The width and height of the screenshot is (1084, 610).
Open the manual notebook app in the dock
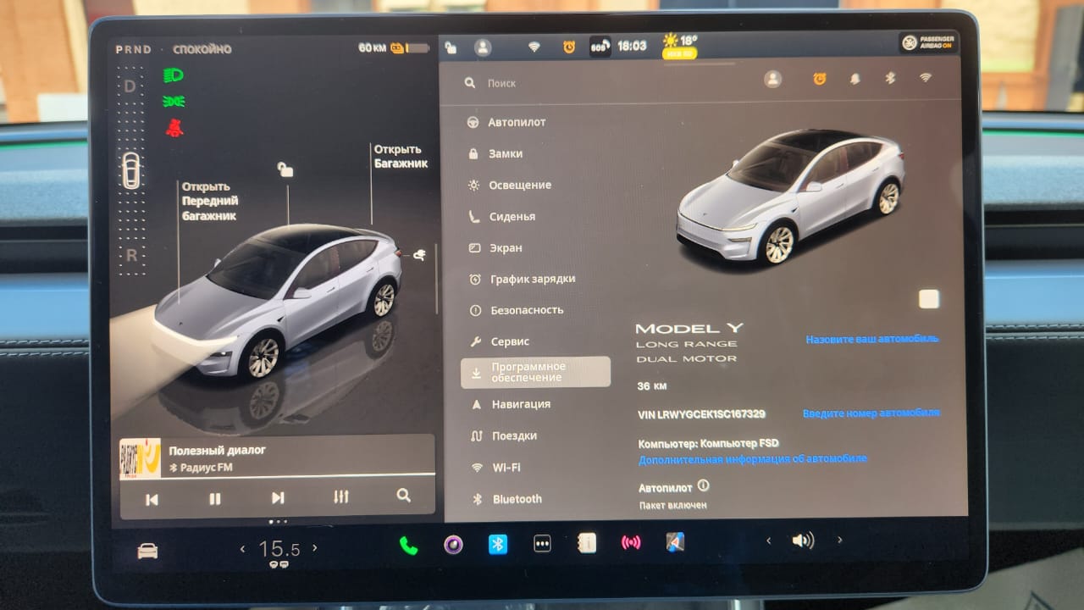coord(586,543)
